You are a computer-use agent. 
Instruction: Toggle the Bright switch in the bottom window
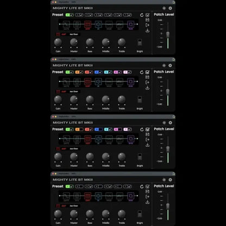pyautogui.click(x=140, y=214)
